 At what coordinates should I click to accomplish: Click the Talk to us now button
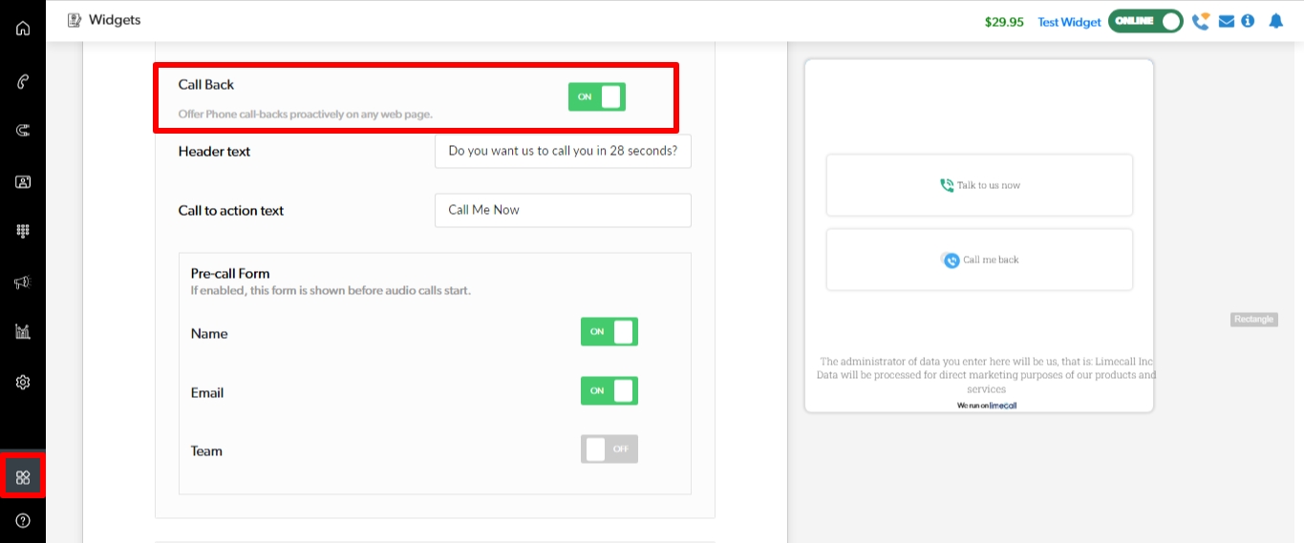click(x=979, y=185)
